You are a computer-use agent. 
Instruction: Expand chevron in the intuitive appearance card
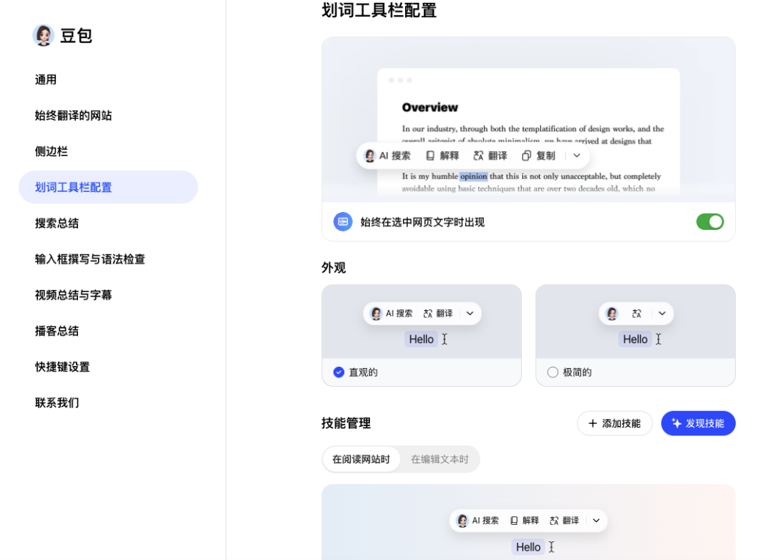tap(470, 314)
